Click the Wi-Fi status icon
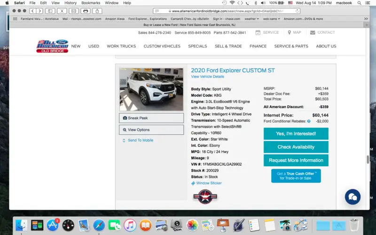Screen dimensions: 376x235 coord(232,3)
